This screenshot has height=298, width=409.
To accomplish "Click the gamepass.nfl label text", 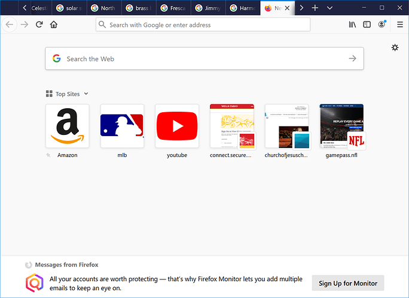I will coord(341,155).
